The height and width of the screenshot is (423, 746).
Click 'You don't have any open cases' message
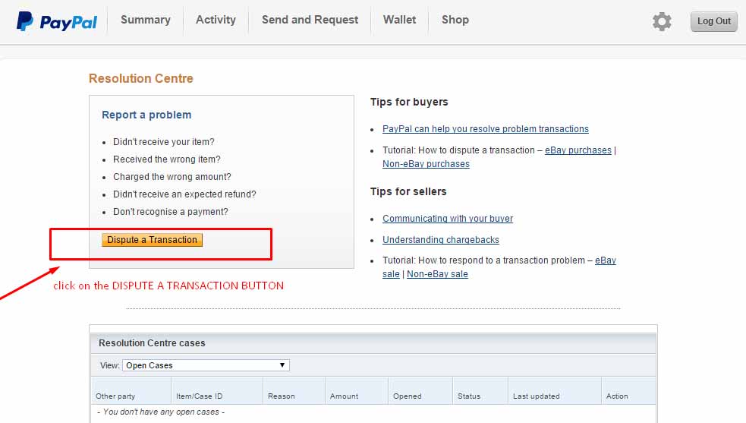coord(161,412)
